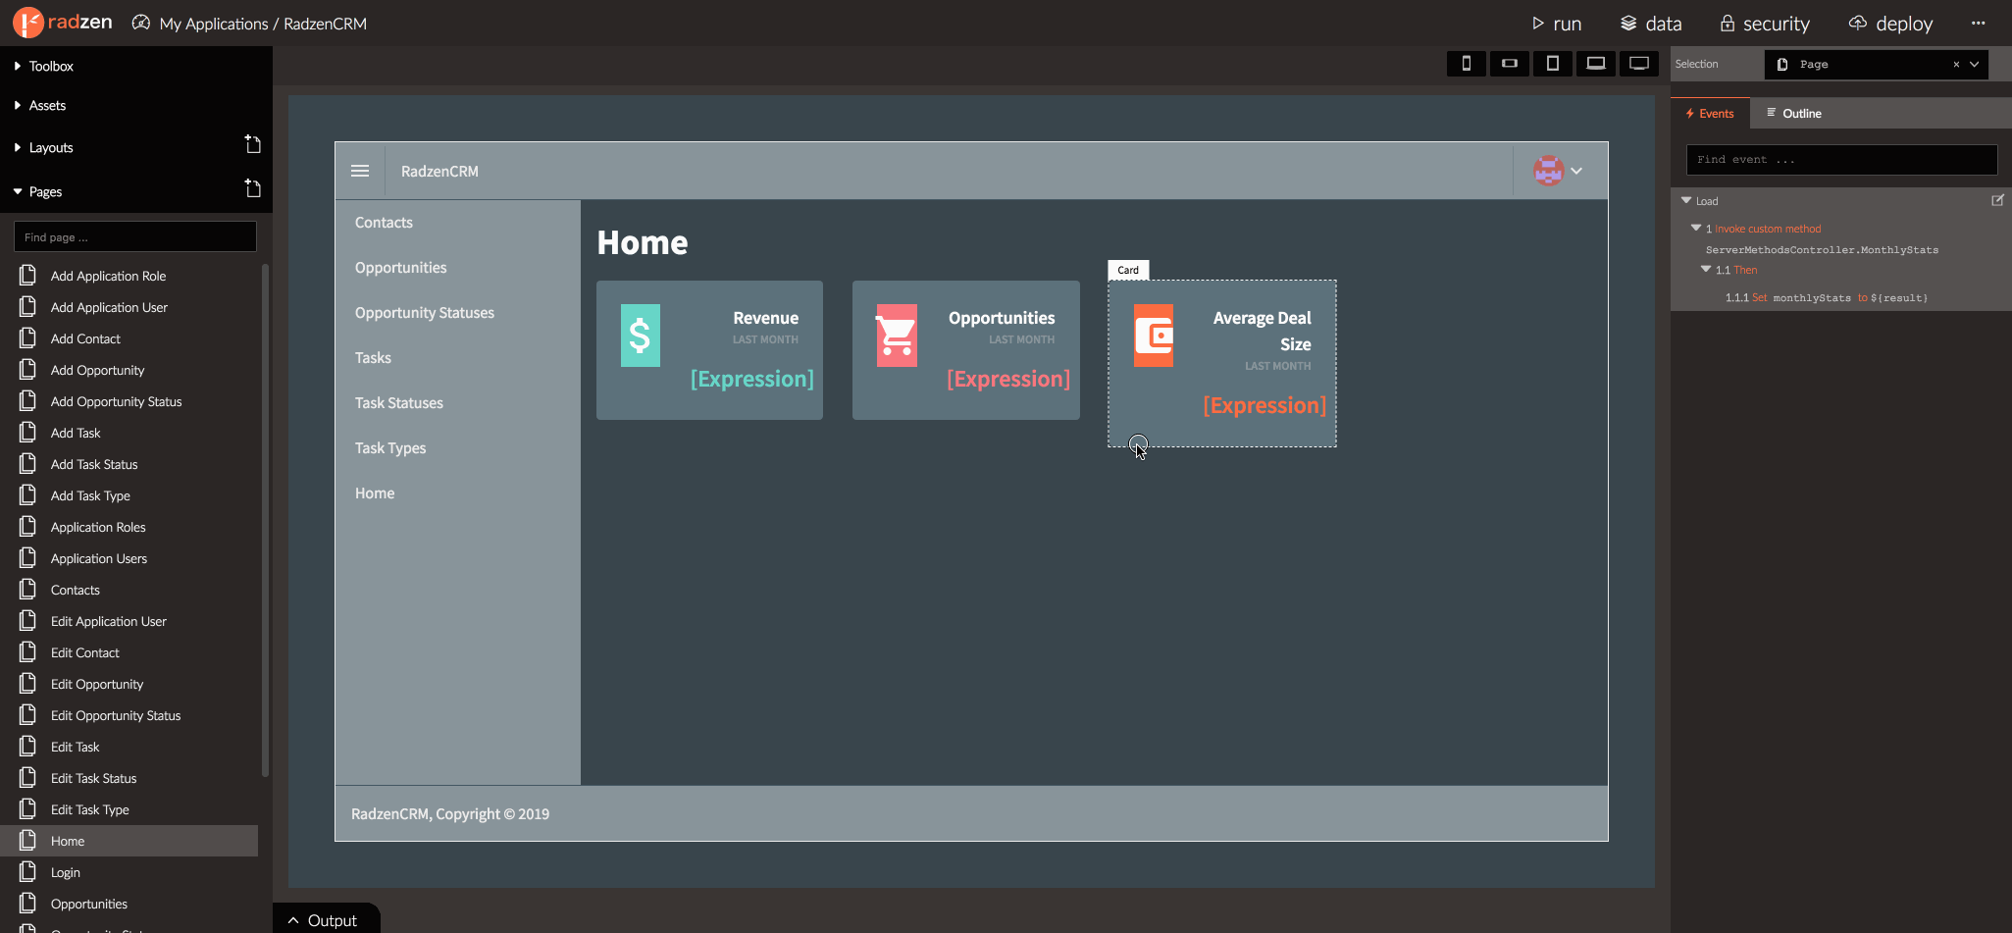Click RadzenCRM breadcrumb link

click(x=325, y=24)
